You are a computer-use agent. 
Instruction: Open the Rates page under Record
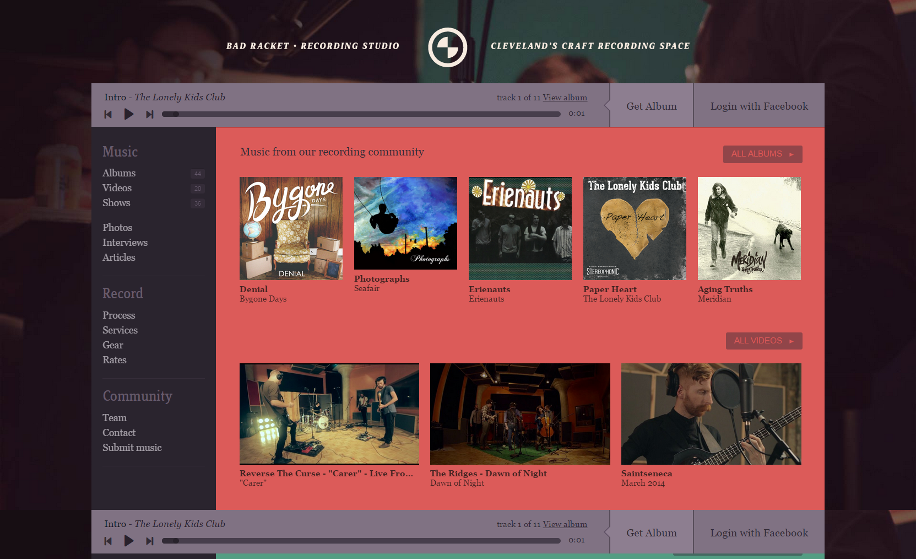[115, 359]
